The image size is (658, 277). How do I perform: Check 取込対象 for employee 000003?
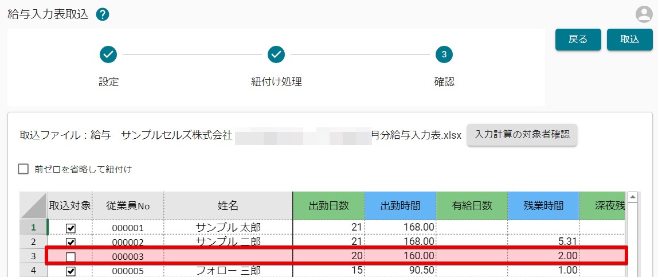pos(71,256)
